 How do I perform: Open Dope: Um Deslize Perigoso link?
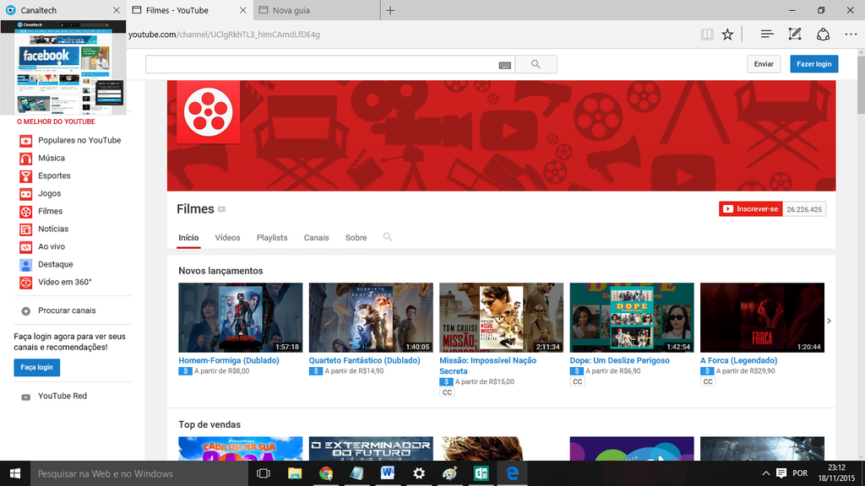(x=619, y=360)
